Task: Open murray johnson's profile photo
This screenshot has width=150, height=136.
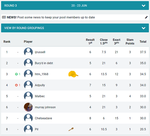Action: click(28, 107)
